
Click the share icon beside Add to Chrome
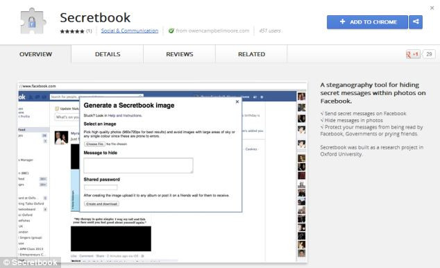416,22
